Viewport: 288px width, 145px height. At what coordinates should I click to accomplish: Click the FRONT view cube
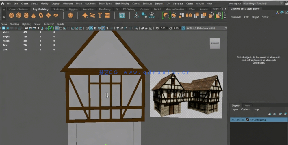[x=215, y=43]
